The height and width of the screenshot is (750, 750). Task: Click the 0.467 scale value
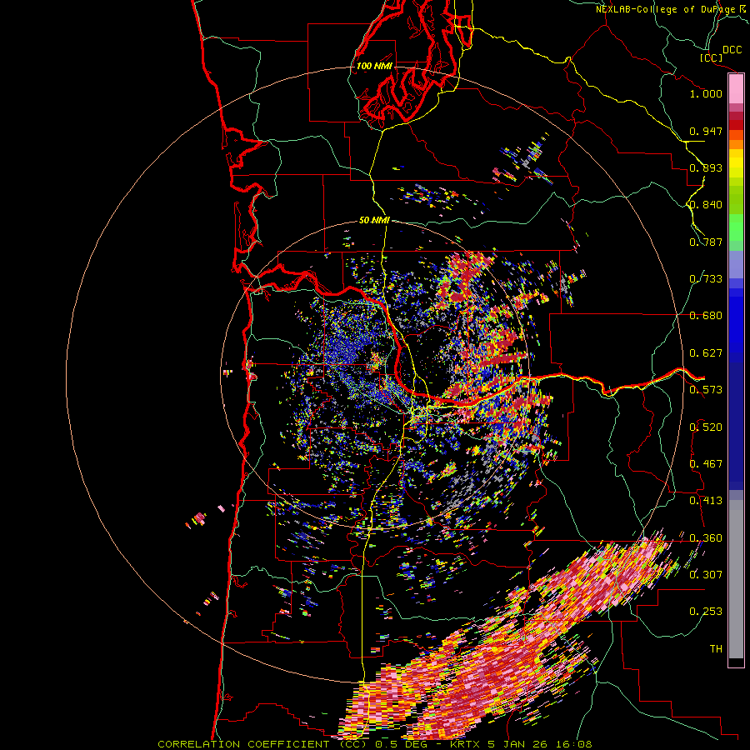(x=706, y=464)
